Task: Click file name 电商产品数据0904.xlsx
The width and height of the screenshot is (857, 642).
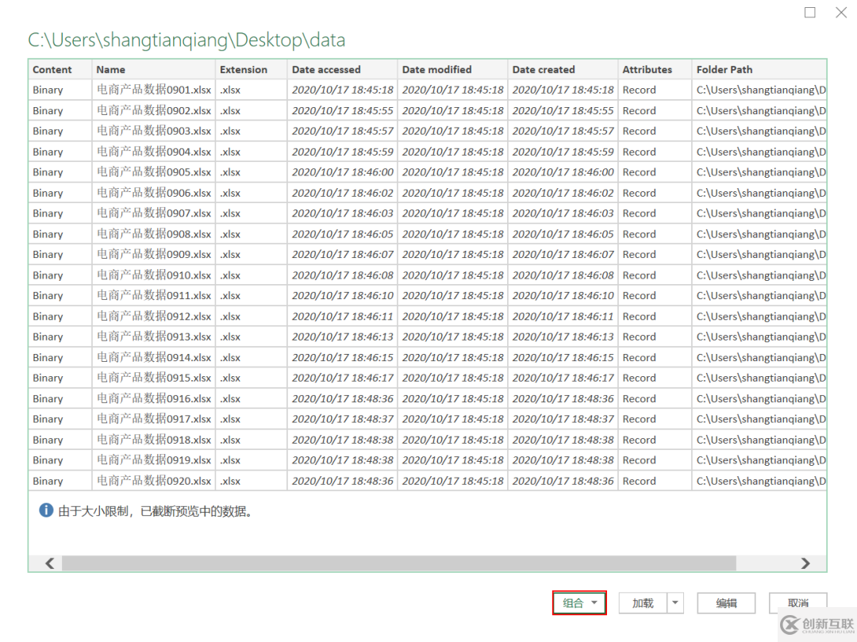Action: (154, 152)
